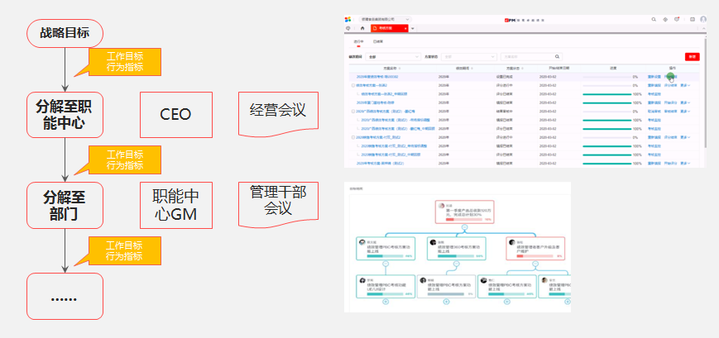Sort by the 方案名称 column sort icon
The image size is (719, 338).
[x=400, y=69]
